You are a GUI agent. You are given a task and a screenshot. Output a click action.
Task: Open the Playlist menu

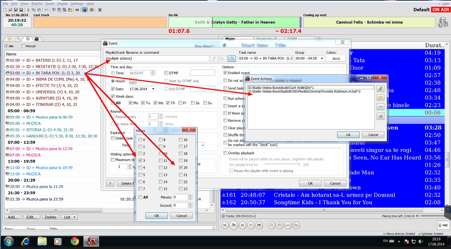(x=37, y=4)
